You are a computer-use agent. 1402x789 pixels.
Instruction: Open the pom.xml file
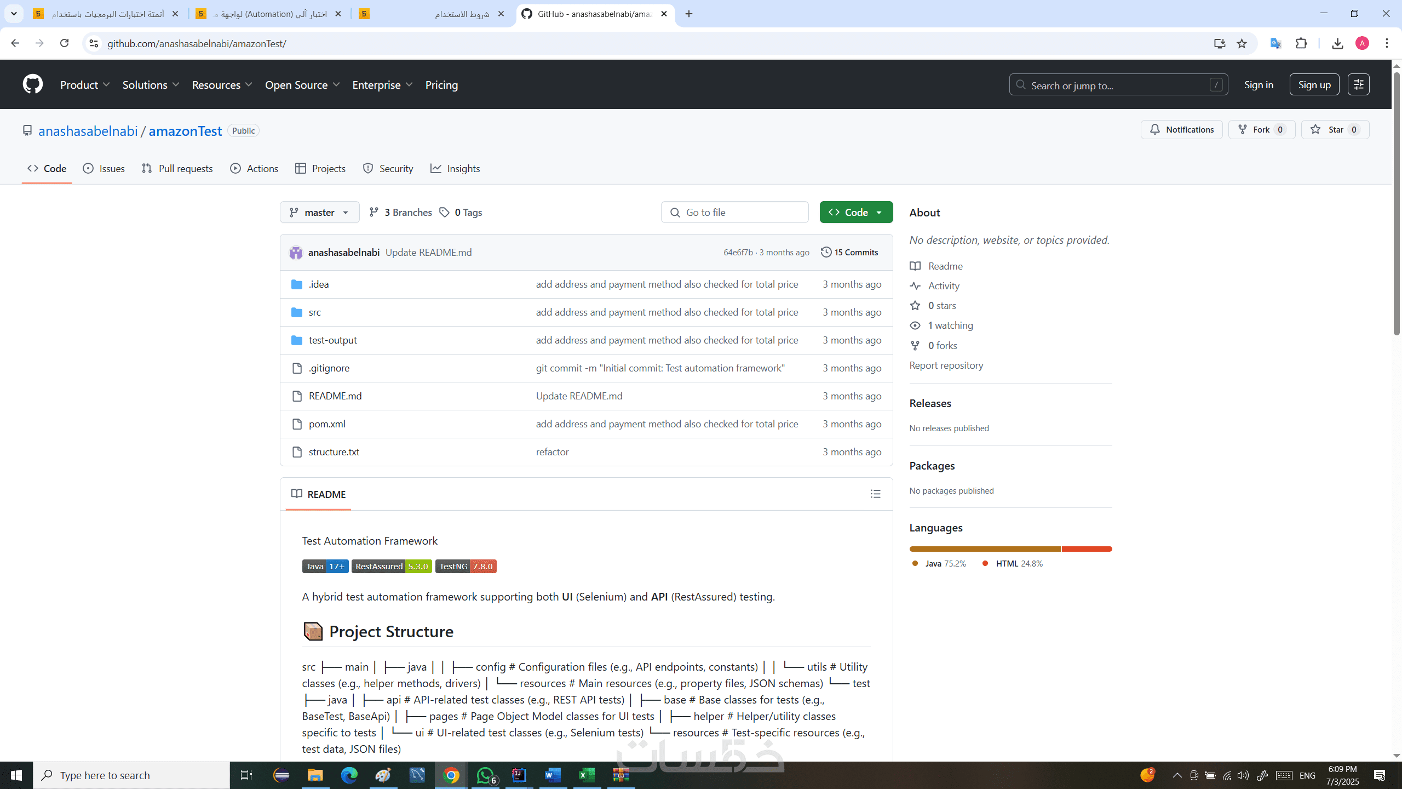click(x=327, y=424)
